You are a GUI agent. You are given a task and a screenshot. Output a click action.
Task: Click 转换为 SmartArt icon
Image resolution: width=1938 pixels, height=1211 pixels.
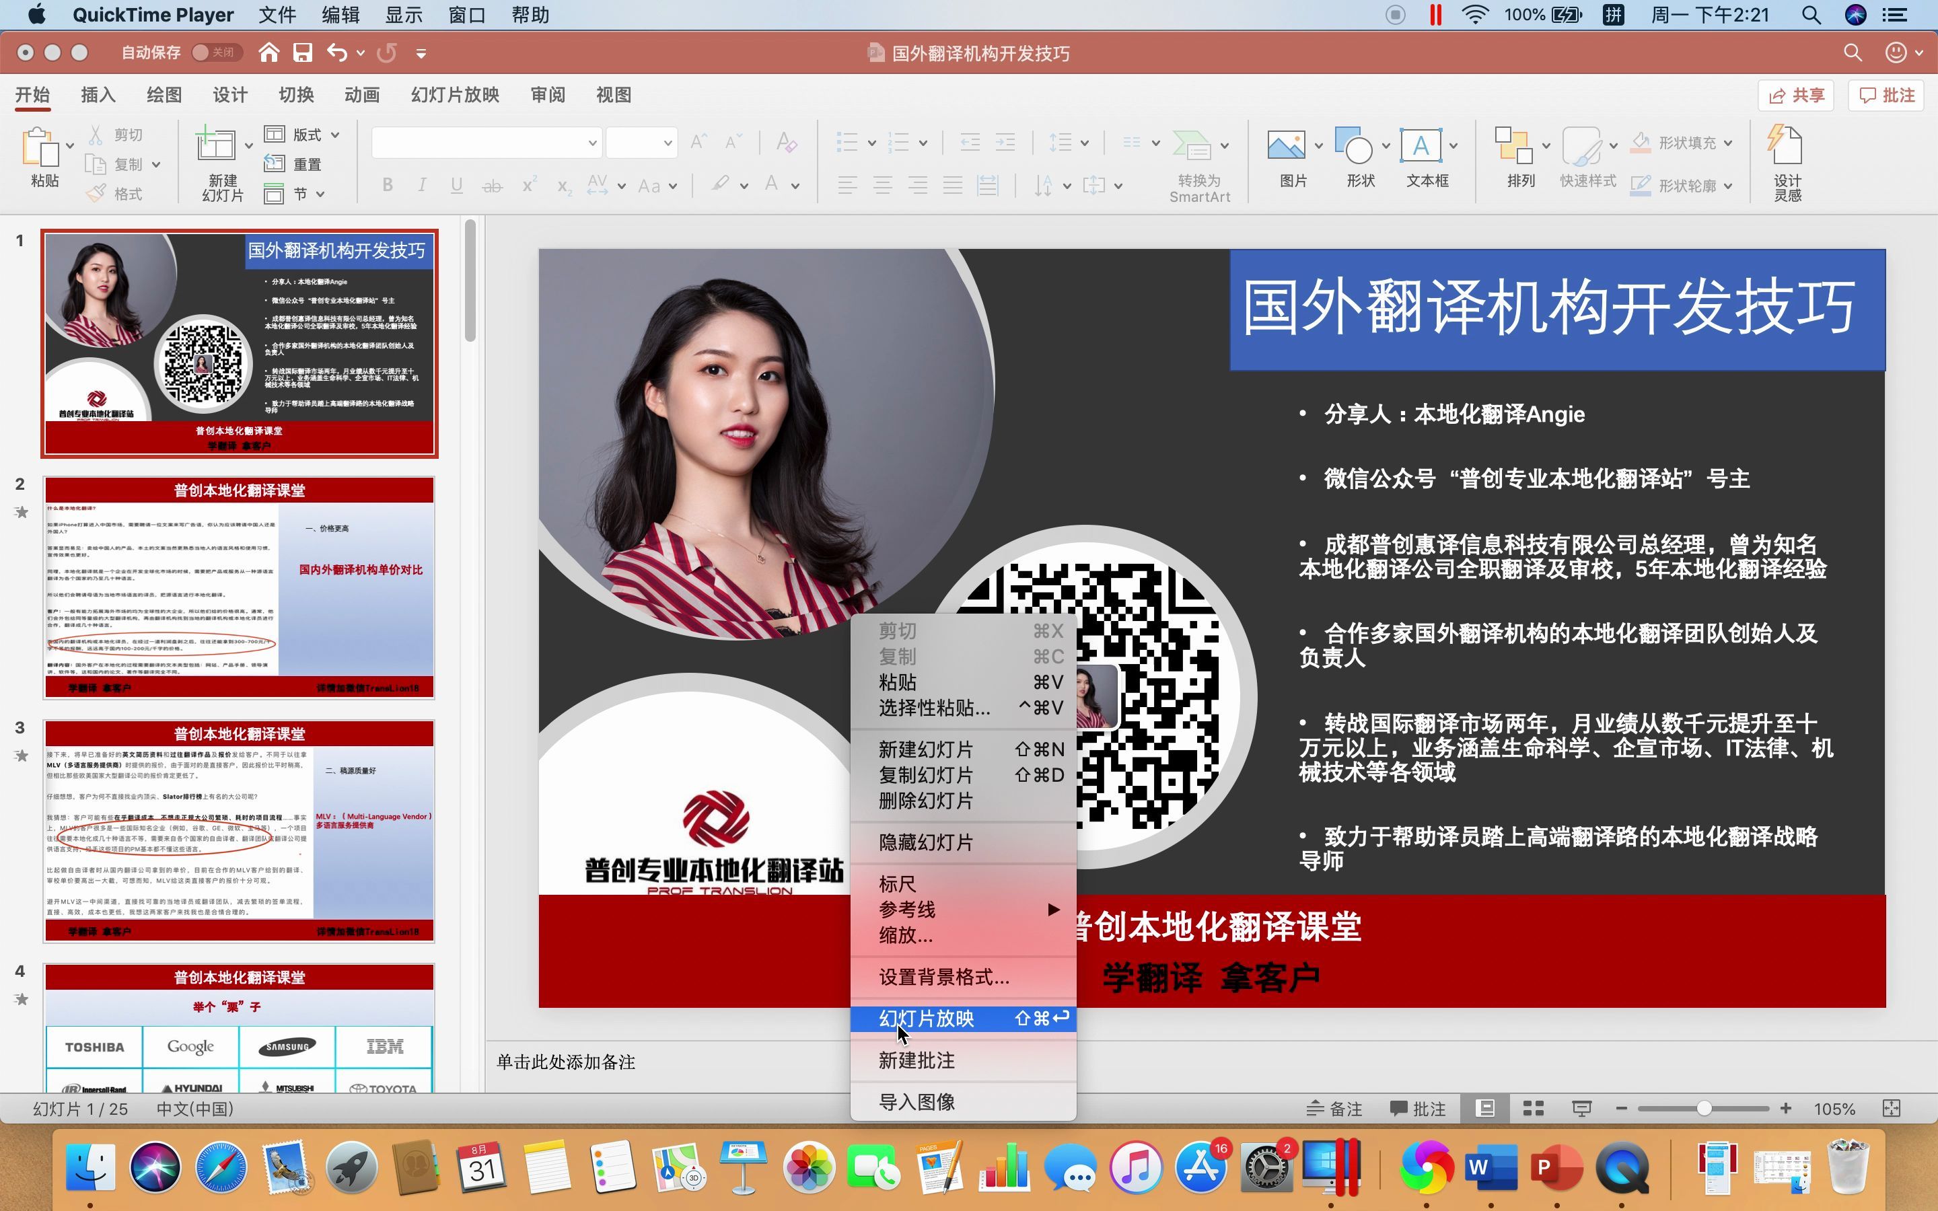[x=1192, y=145]
